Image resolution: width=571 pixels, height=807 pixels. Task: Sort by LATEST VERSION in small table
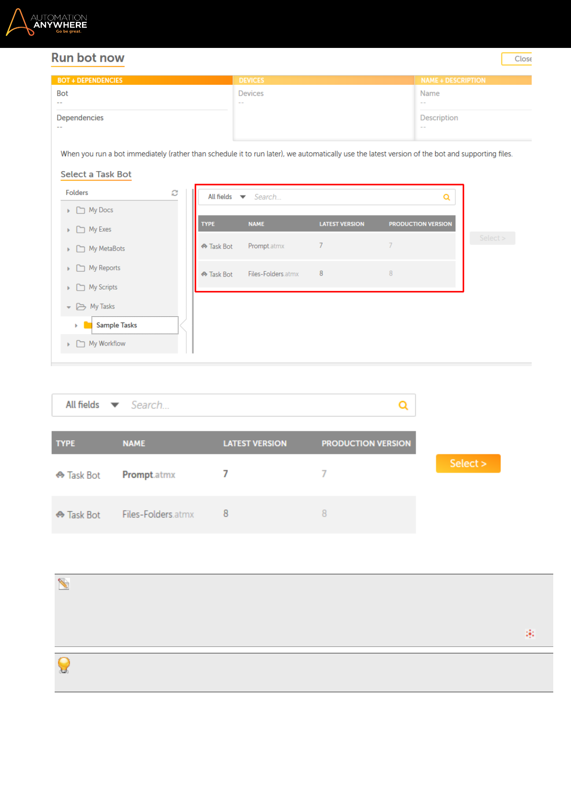tap(342, 224)
